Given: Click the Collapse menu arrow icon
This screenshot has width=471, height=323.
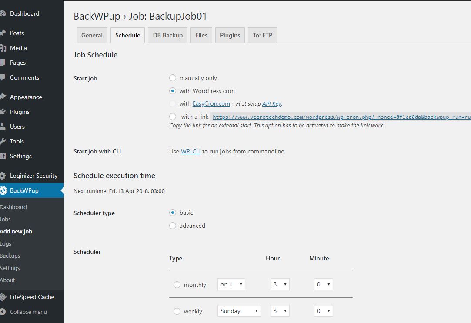Looking at the screenshot, I should pyautogui.click(x=3, y=312).
